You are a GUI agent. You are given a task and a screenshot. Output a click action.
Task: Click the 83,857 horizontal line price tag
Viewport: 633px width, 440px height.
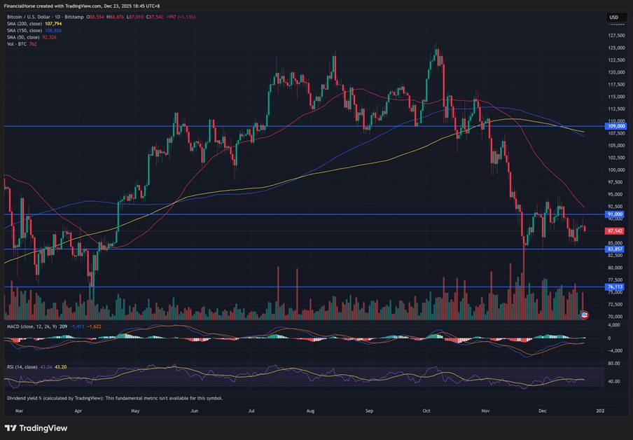(x=615, y=249)
